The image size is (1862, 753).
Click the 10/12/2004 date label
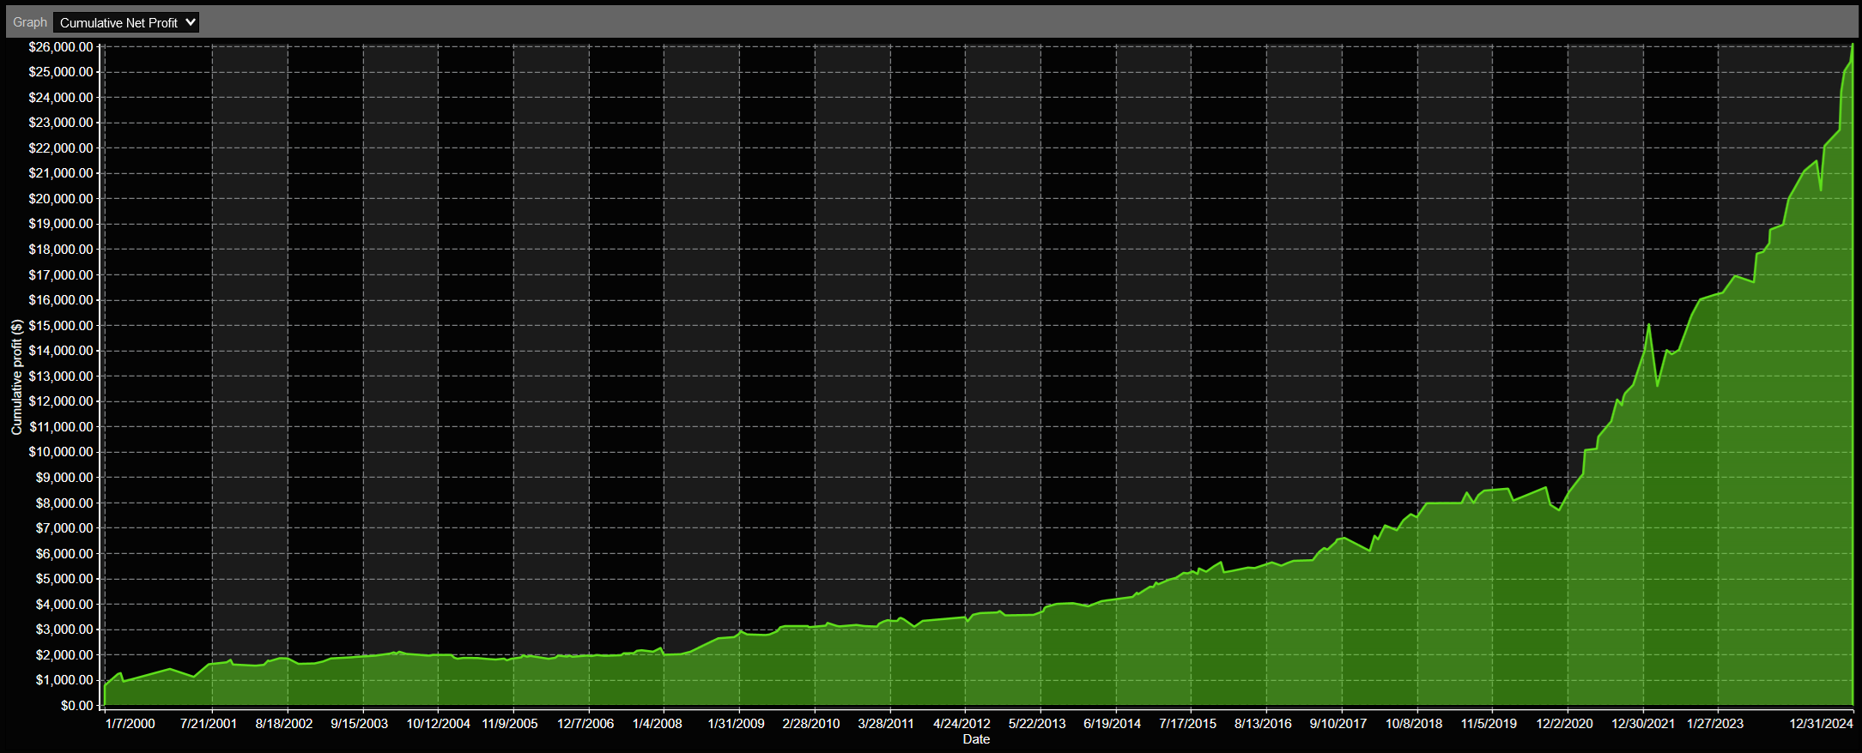pos(439,724)
